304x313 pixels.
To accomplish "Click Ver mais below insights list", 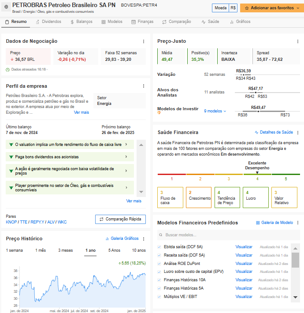I will click(133, 201).
